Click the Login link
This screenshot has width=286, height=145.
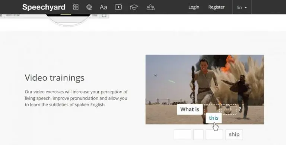click(194, 7)
